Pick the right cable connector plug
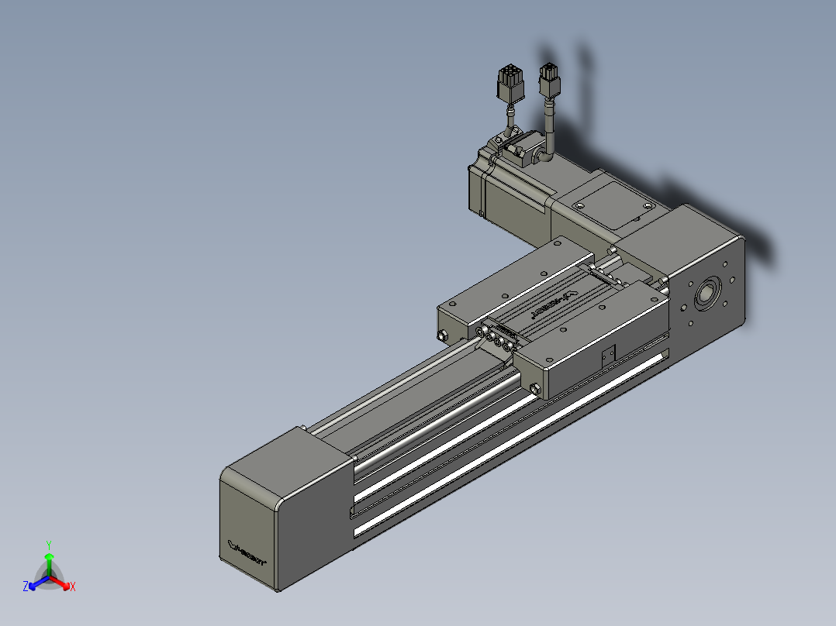Viewport: 836px width, 626px height. pos(551,80)
